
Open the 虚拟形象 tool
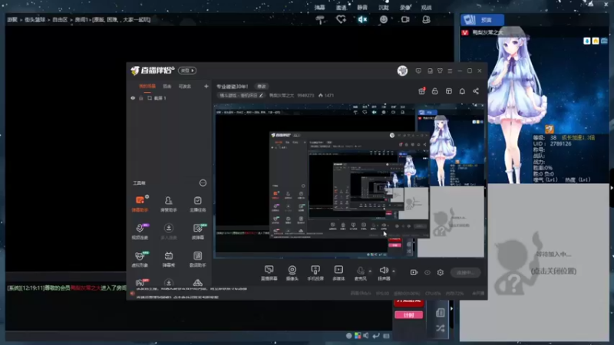tap(140, 259)
